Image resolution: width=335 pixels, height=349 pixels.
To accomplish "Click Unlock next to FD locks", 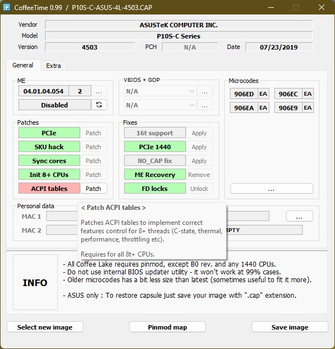I will (x=199, y=189).
